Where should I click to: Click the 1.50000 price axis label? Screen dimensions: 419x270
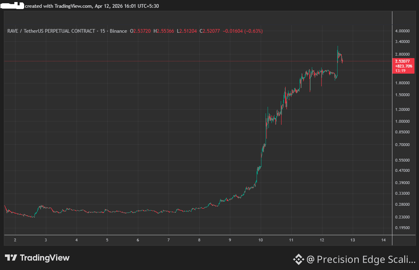(403, 95)
